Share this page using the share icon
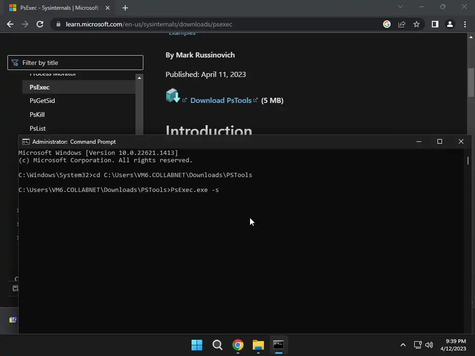475x356 pixels. [402, 24]
